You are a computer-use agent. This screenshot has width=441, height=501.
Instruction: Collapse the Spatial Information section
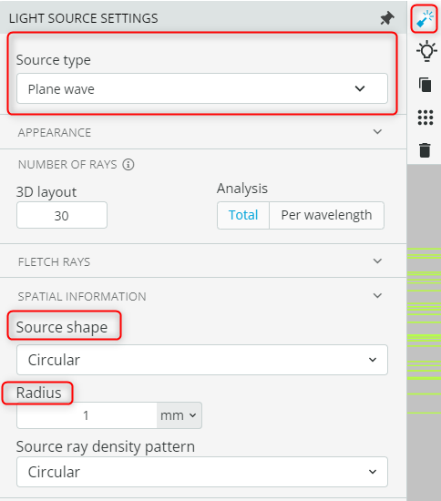tap(377, 296)
